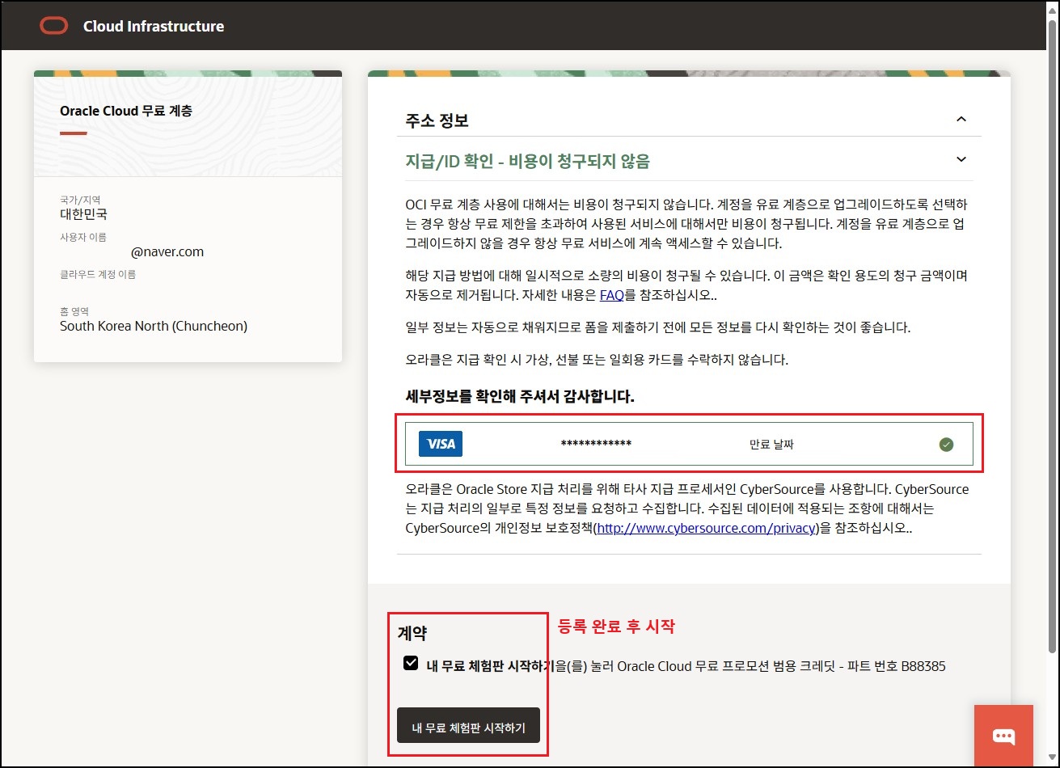Viewport: 1060px width, 768px height.
Task: Click the 세부정보를 확인해 주셔서 감사합니다 message
Action: click(x=520, y=396)
